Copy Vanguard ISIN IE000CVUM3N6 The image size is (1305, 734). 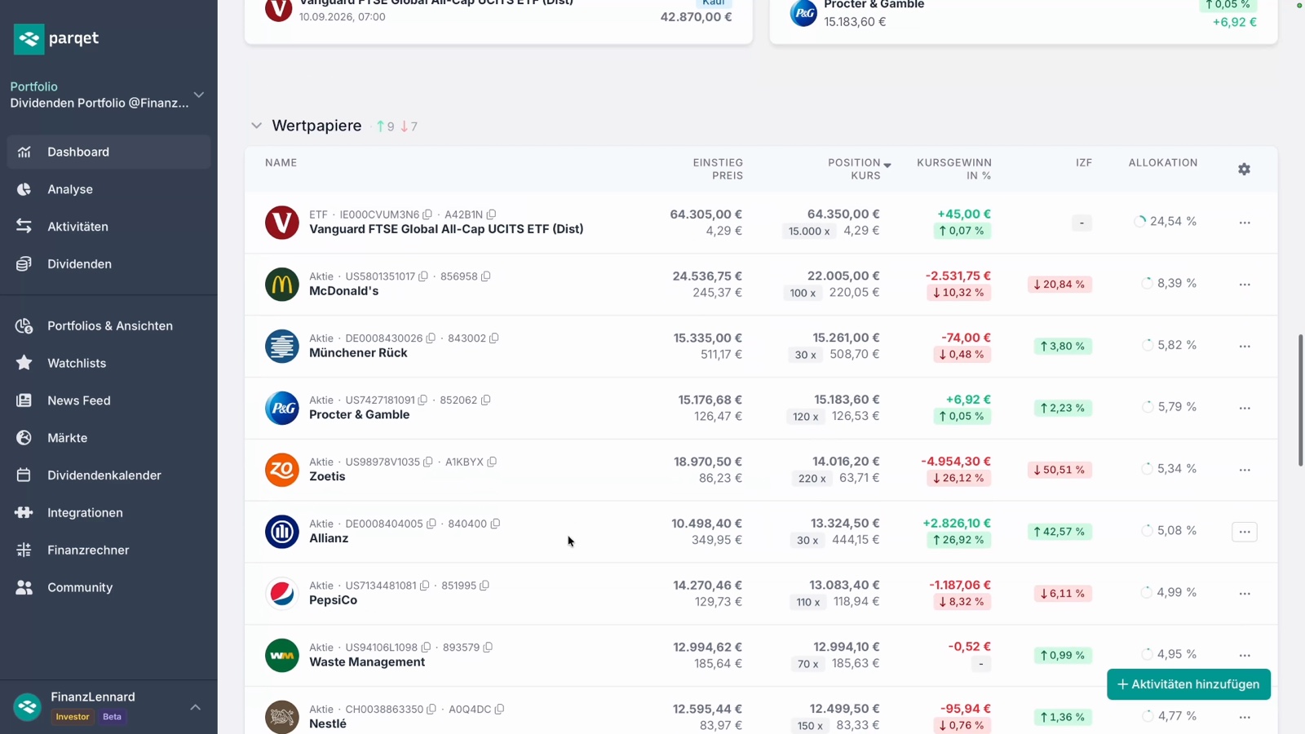click(x=427, y=214)
